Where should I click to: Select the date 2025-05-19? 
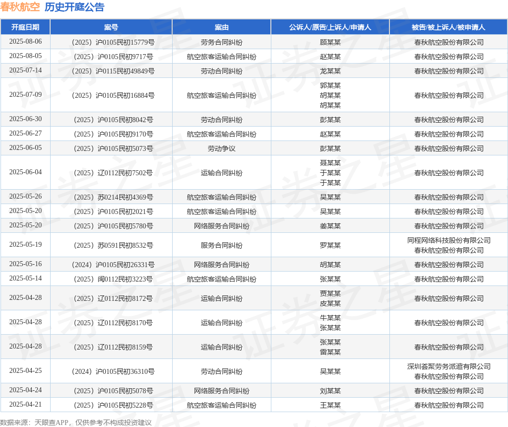25,244
